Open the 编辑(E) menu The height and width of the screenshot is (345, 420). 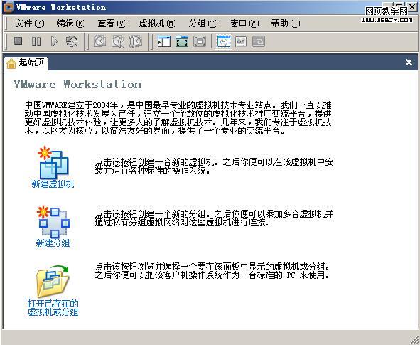tap(71, 23)
